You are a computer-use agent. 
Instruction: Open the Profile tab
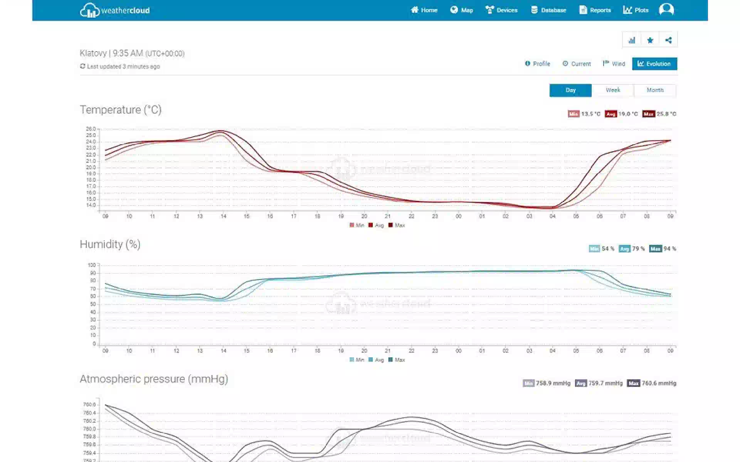pyautogui.click(x=537, y=64)
